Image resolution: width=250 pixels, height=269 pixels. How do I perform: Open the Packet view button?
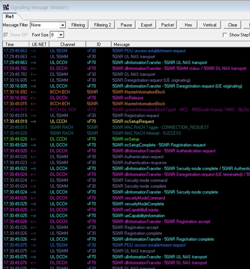click(167, 25)
